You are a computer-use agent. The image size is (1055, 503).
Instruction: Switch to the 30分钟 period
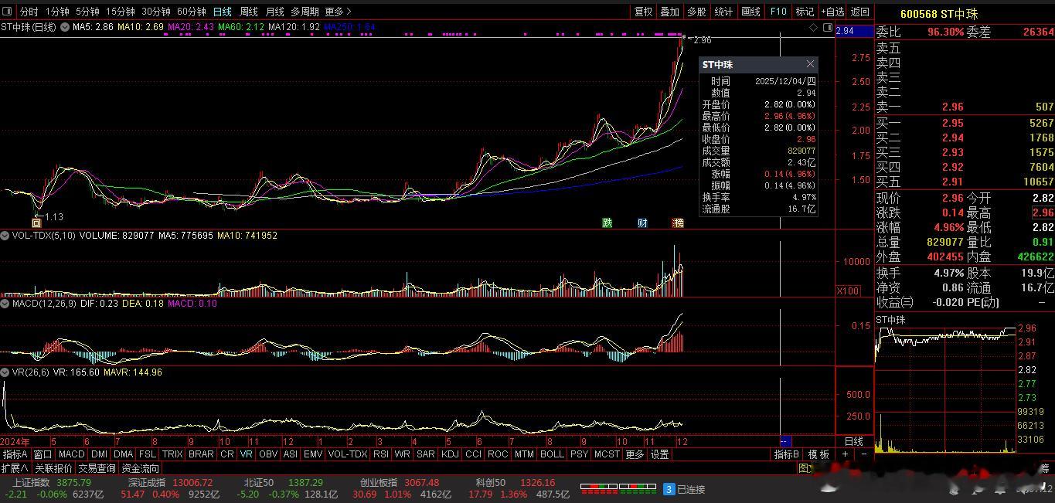[156, 12]
